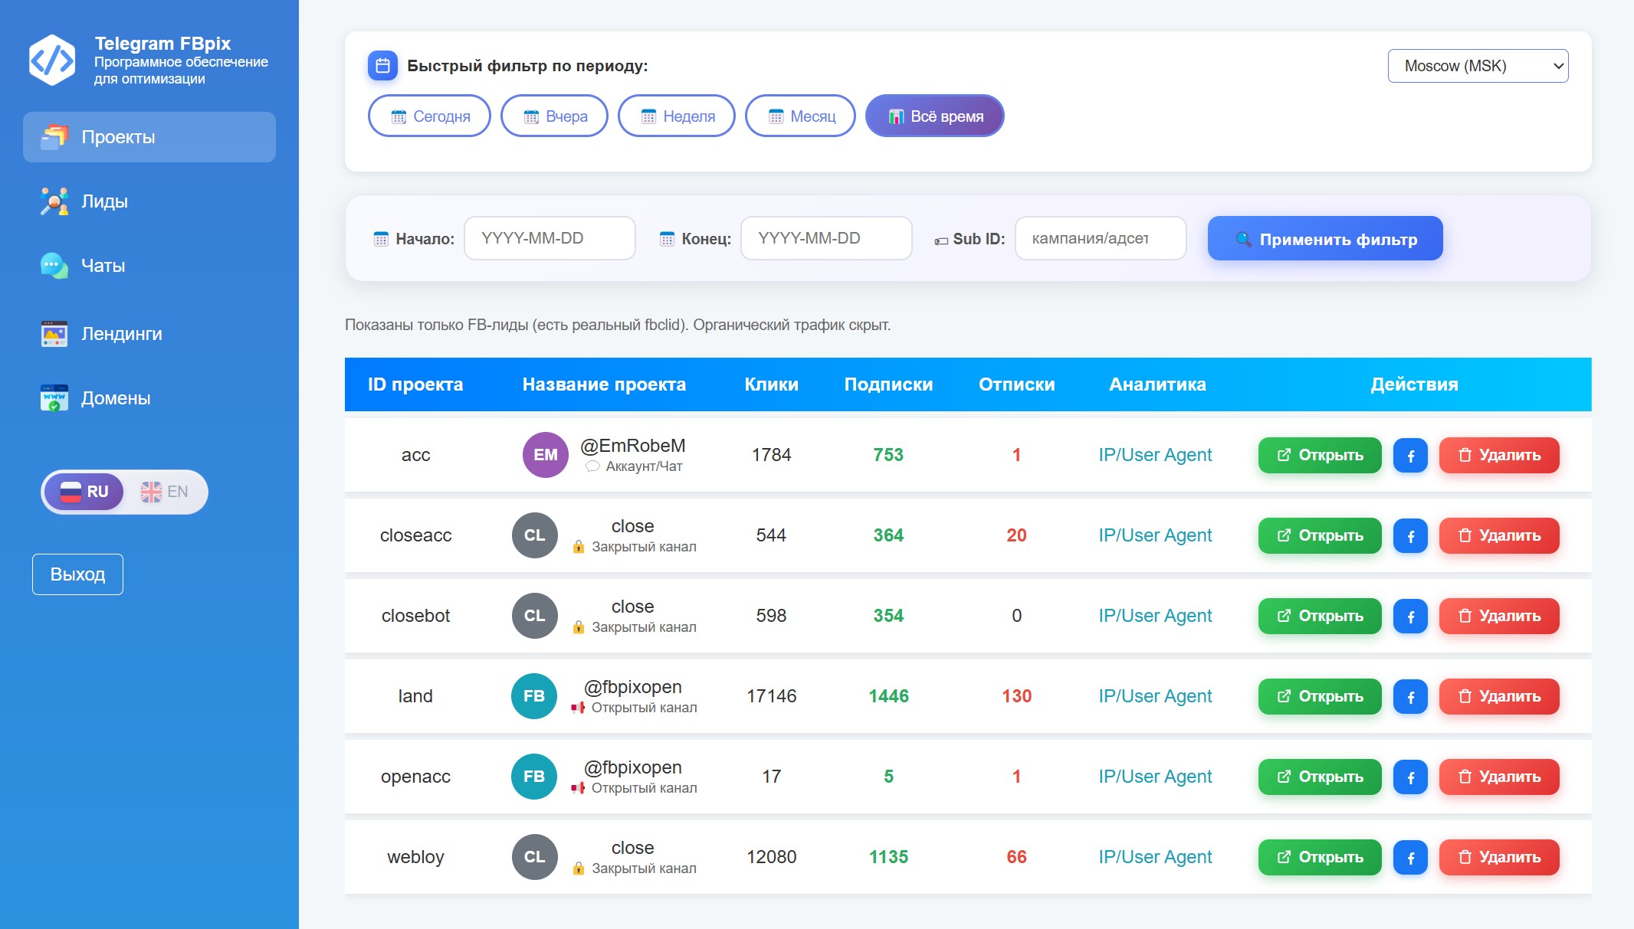Click the FB avatar in the openacc row
This screenshot has width=1634, height=929.
(534, 777)
